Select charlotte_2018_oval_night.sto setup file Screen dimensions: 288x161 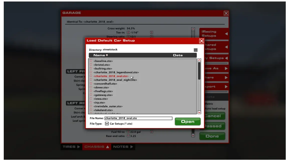point(115,80)
